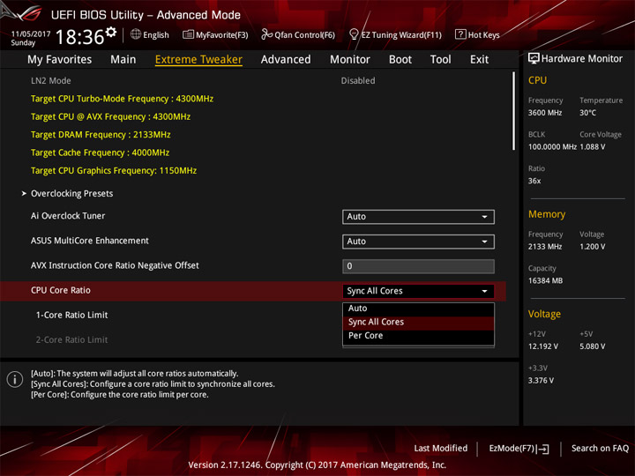635x476 pixels.
Task: Click the 16384 MB capacity value
Action: [x=545, y=281]
